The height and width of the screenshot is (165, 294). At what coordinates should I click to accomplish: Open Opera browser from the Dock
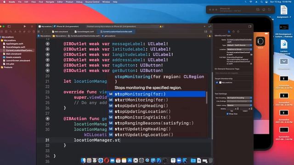(107, 160)
